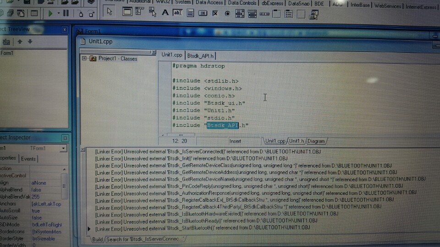
Task: Click the green Run button
Action: tap(50, 13)
